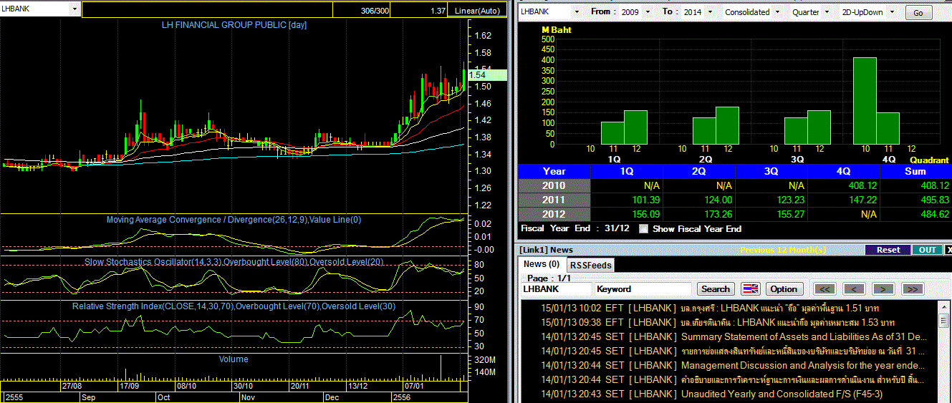Screen dimensions: 952x403
Task: Click the MACD indicator title
Action: [234, 220]
